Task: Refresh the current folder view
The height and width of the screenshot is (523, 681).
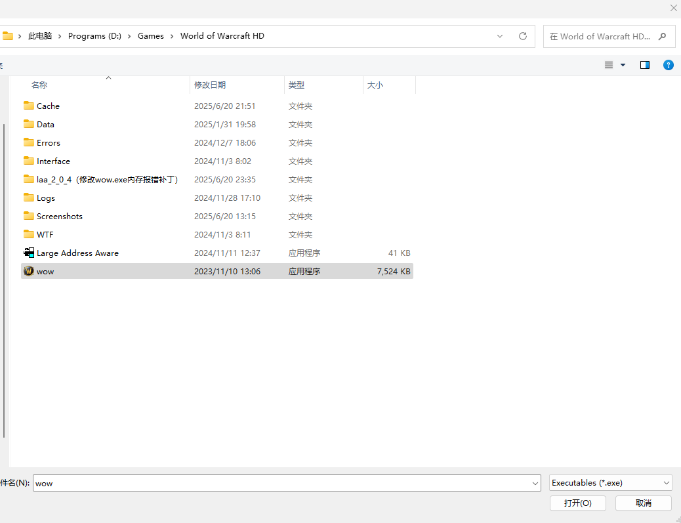Action: (523, 36)
